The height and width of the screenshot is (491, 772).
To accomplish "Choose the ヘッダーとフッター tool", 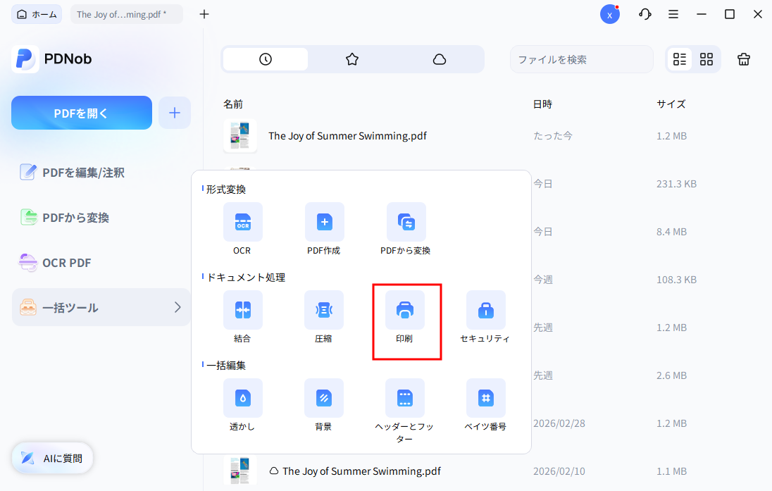I will [405, 398].
